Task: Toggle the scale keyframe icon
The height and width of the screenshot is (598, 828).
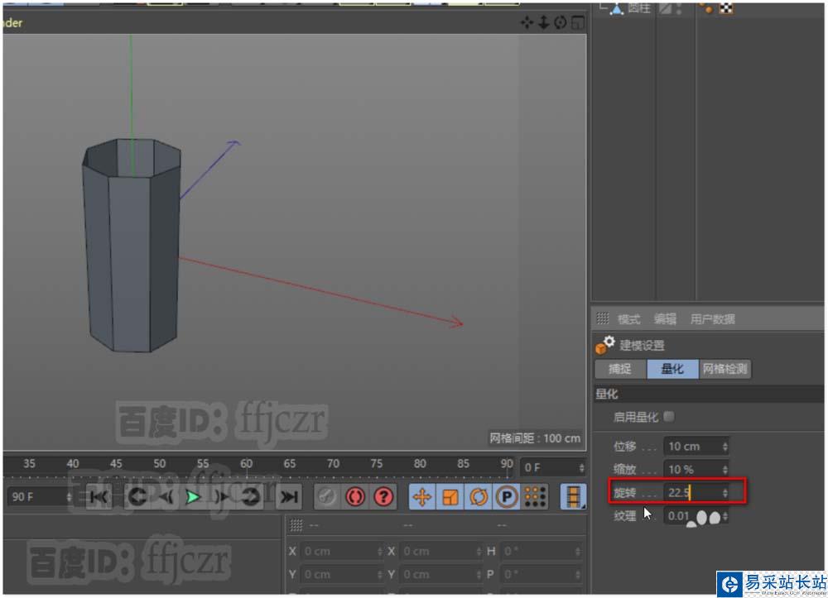Action: pos(450,496)
